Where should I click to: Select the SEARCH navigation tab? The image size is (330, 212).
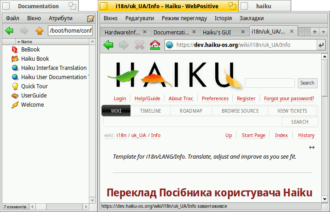(x=300, y=122)
